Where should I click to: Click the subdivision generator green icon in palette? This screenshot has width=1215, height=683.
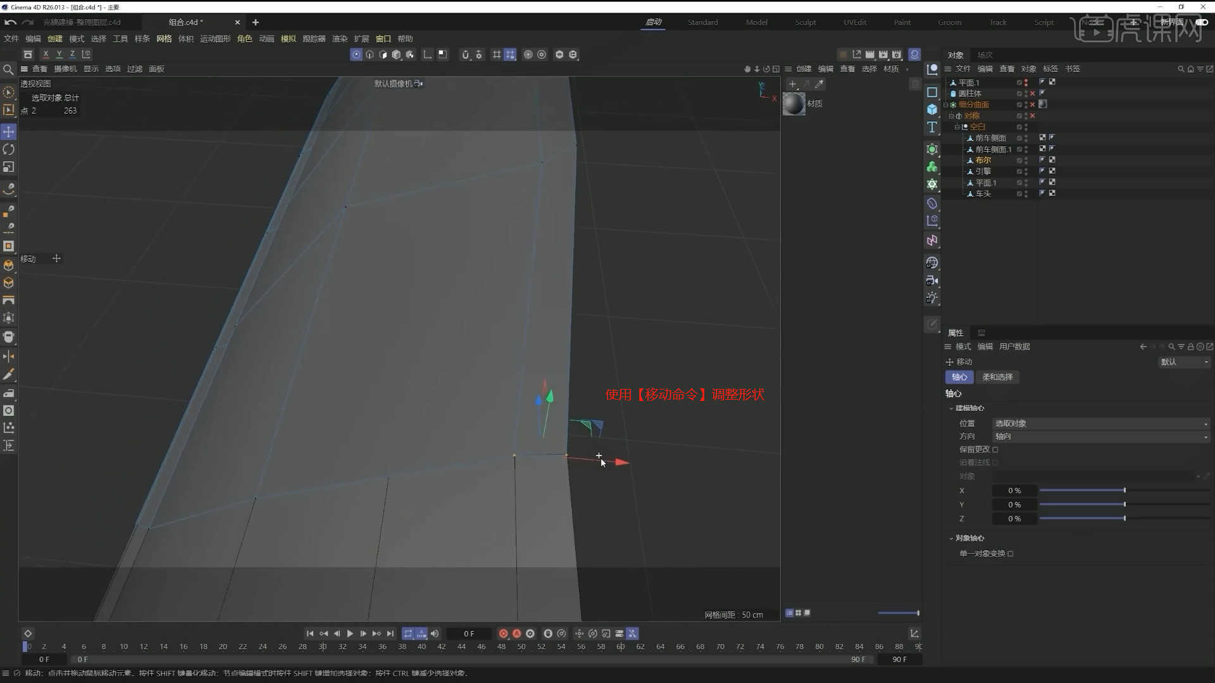[x=932, y=149]
